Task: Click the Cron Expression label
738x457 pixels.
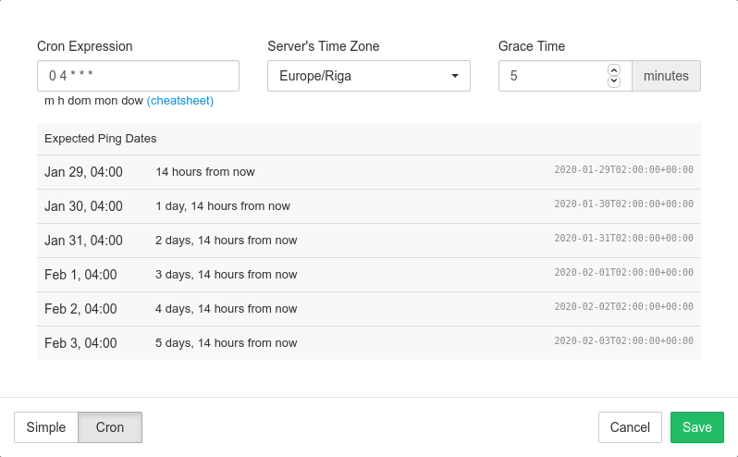Action: point(84,46)
